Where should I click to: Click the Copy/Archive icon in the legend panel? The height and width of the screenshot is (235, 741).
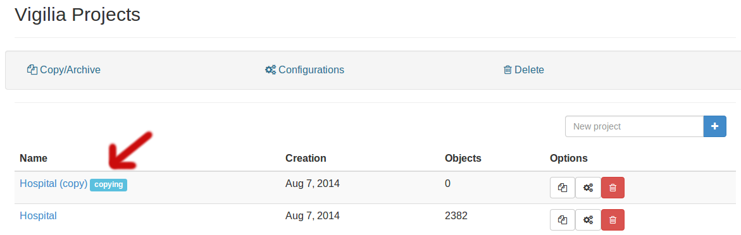pyautogui.click(x=32, y=70)
